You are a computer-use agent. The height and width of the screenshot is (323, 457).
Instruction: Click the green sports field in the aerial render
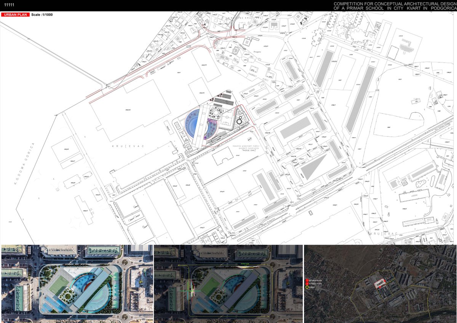coord(59,285)
